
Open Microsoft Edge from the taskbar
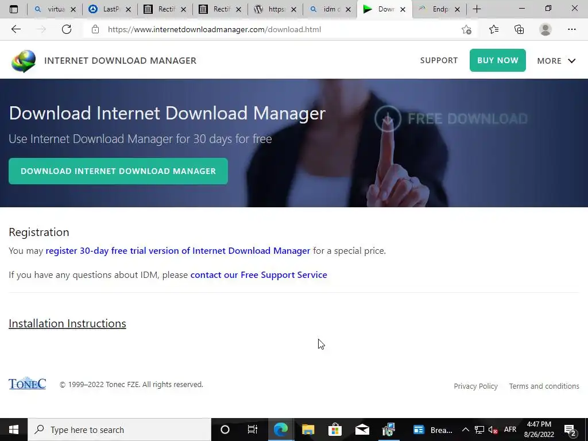280,430
